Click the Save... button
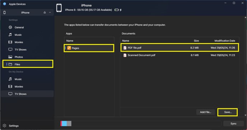Screen dimensions: 247x130 (x=228, y=112)
